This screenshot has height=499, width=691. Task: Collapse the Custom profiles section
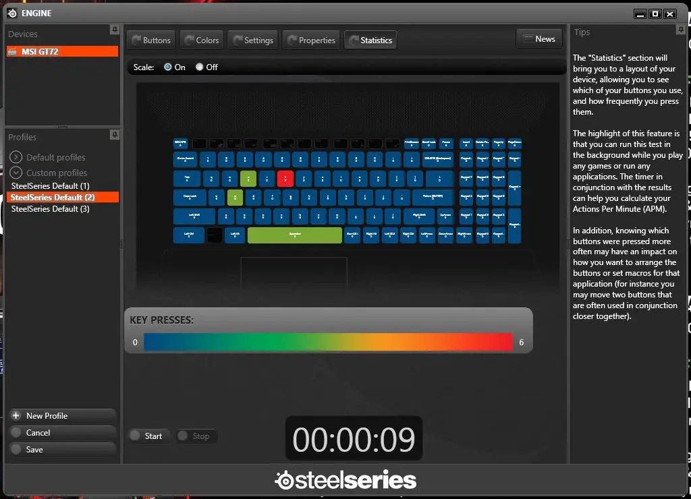tap(16, 172)
